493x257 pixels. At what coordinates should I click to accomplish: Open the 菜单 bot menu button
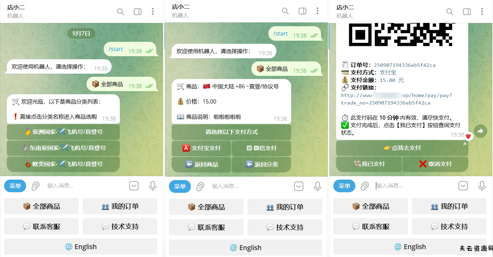15,186
